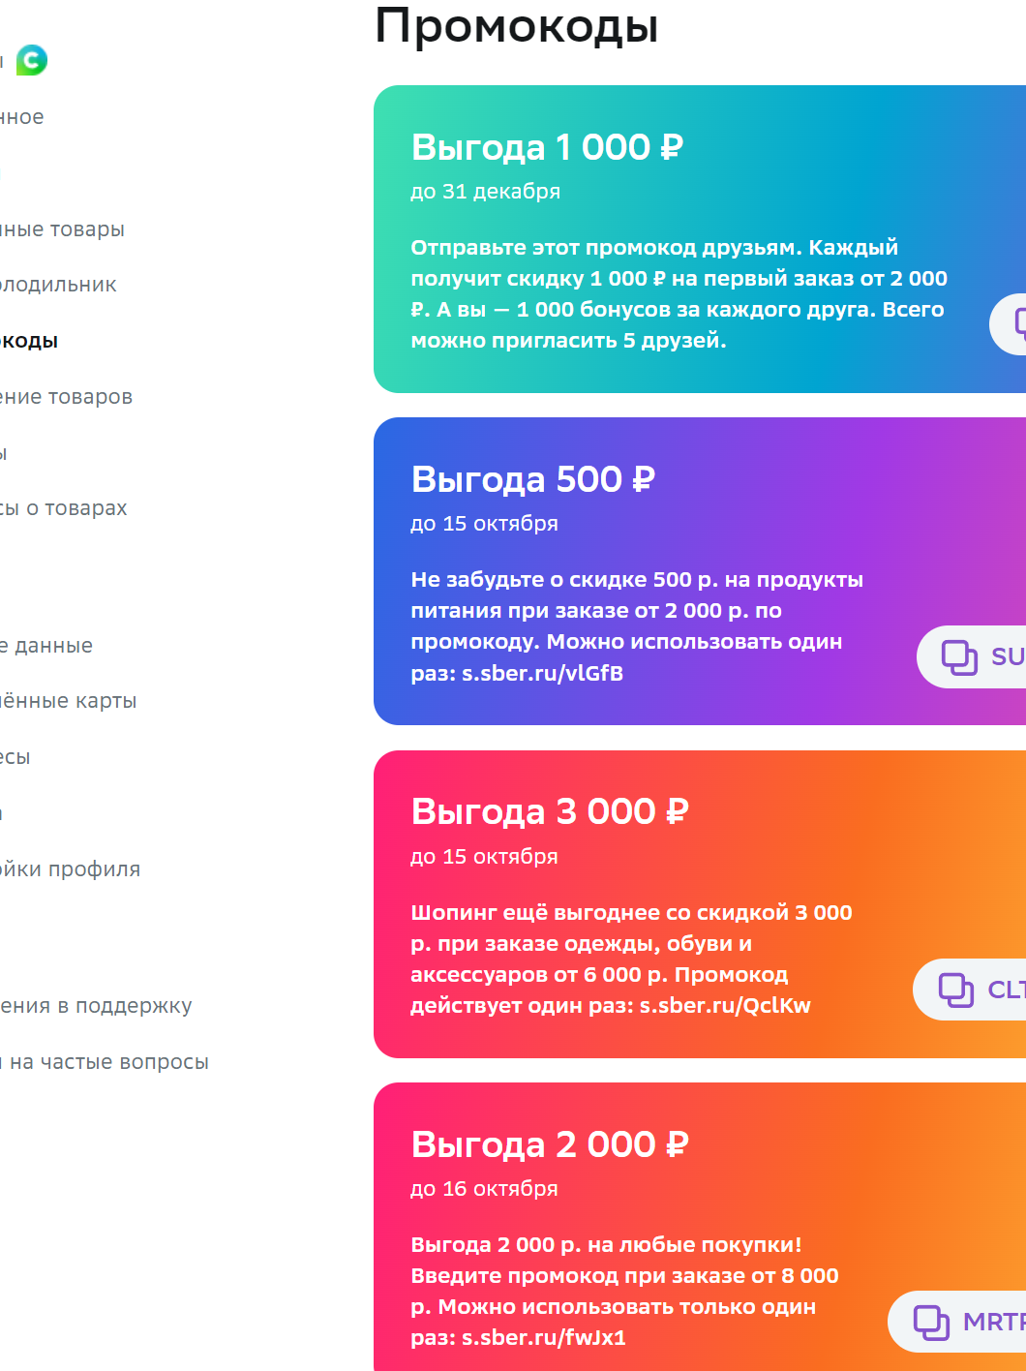Open ённые карты sidebar item

point(68,701)
